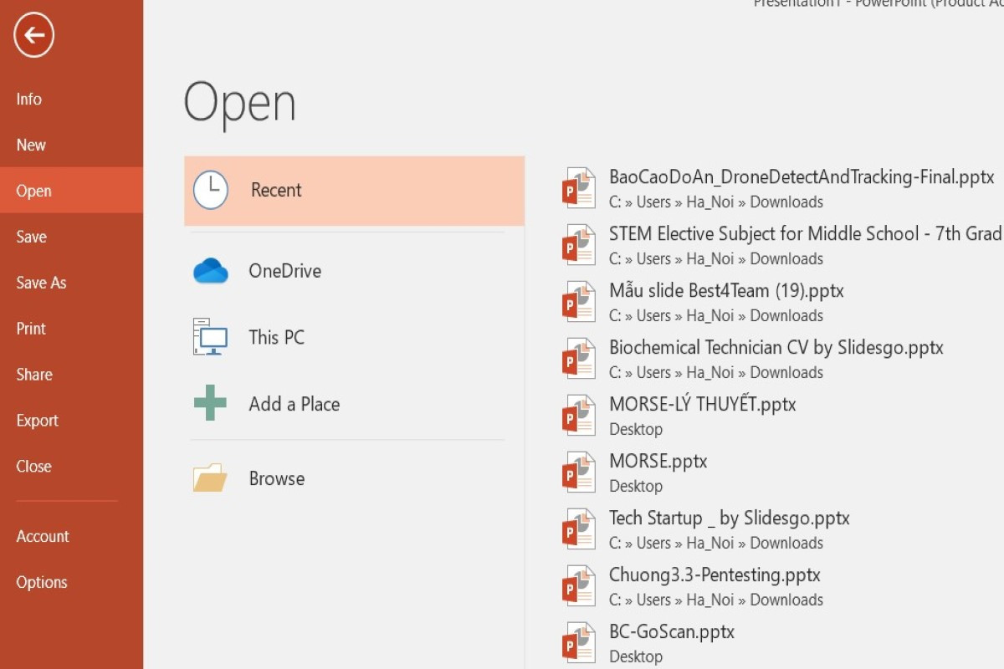Viewport: 1004px width, 669px height.
Task: Choose the This PC location label
Action: pyautogui.click(x=276, y=337)
